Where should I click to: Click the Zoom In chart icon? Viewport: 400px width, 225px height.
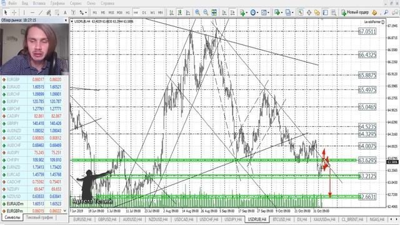pos(197,12)
